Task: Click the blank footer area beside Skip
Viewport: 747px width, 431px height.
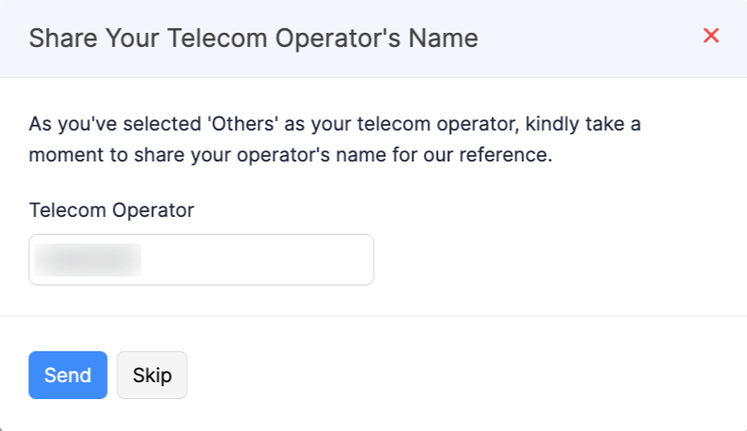Action: click(x=451, y=376)
